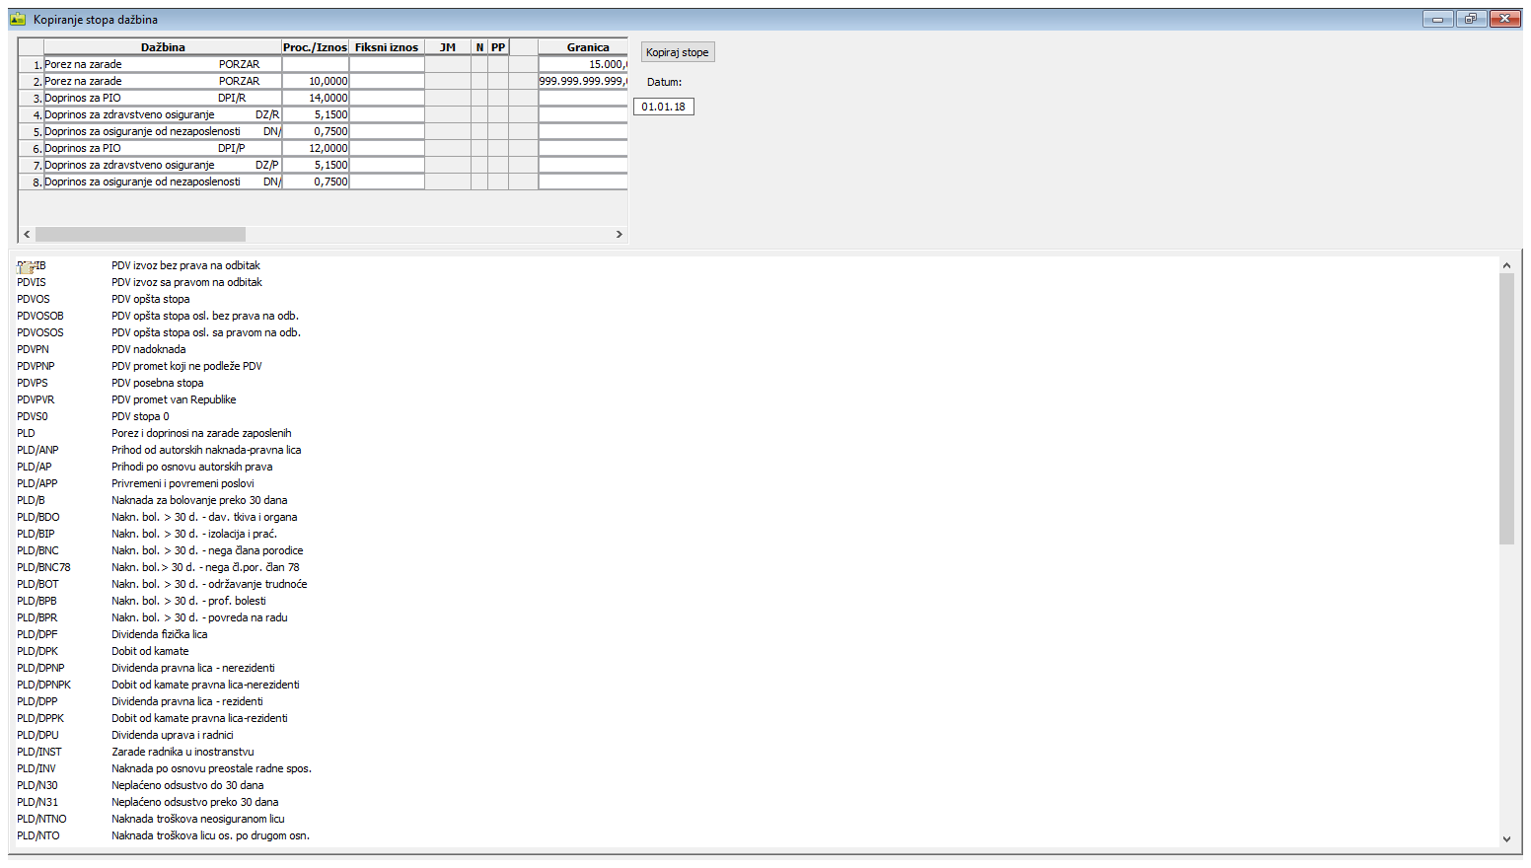The image size is (1531, 868).
Task: Click the Fiksni iznos column header
Action: pos(387,47)
